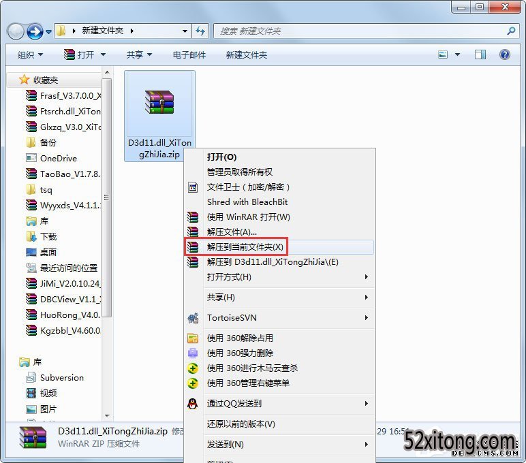
Task: Choose 解压到 D3d11.dll_XiTongZhiJia\(E)
Action: point(279,262)
